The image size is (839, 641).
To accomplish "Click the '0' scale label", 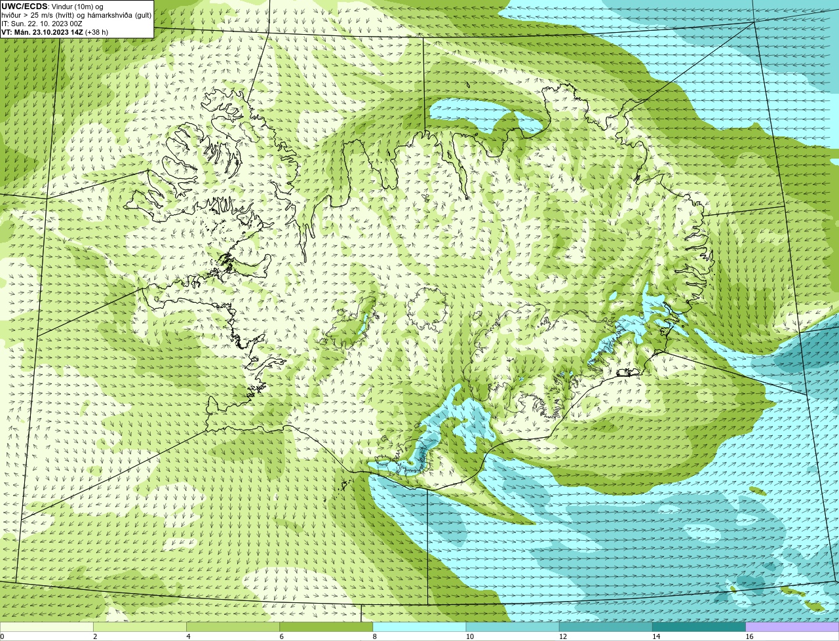I will click(x=3, y=636).
